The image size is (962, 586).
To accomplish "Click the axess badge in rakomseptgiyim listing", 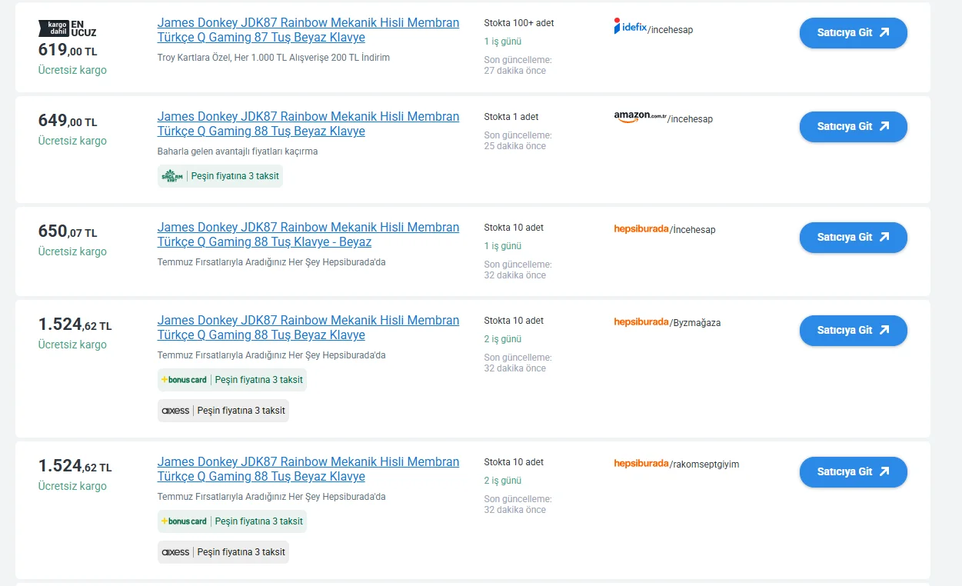I will pyautogui.click(x=223, y=552).
